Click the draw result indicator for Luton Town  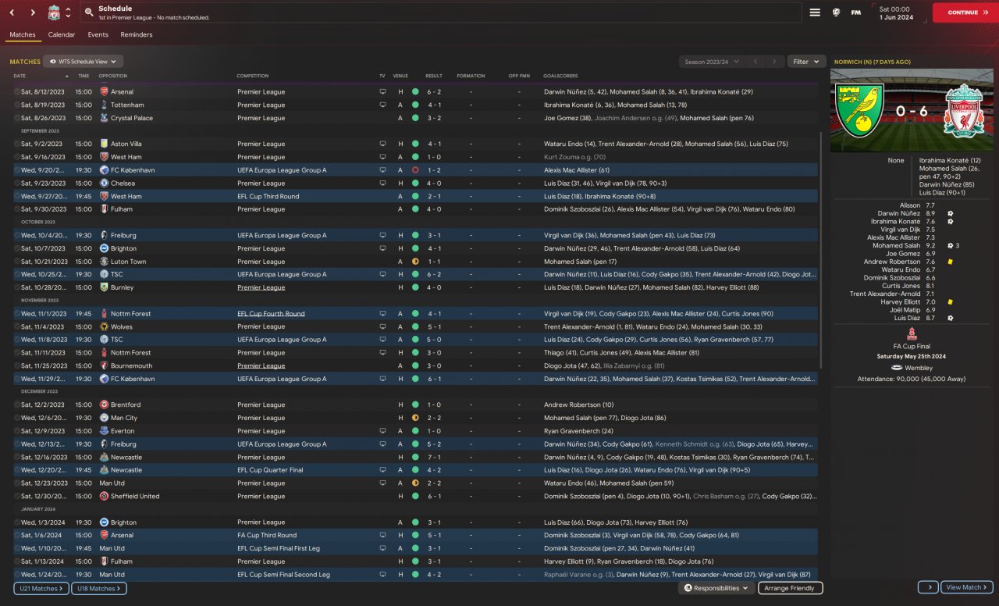coord(415,262)
